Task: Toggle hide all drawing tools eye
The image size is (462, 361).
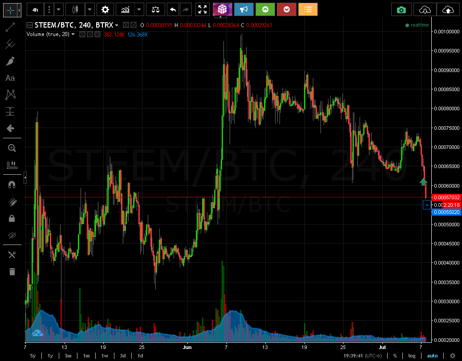Action: [12, 235]
